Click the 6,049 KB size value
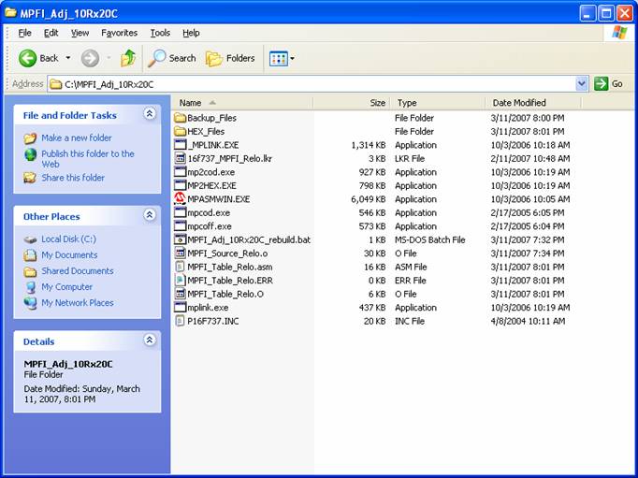The height and width of the screenshot is (478, 638). [x=368, y=199]
